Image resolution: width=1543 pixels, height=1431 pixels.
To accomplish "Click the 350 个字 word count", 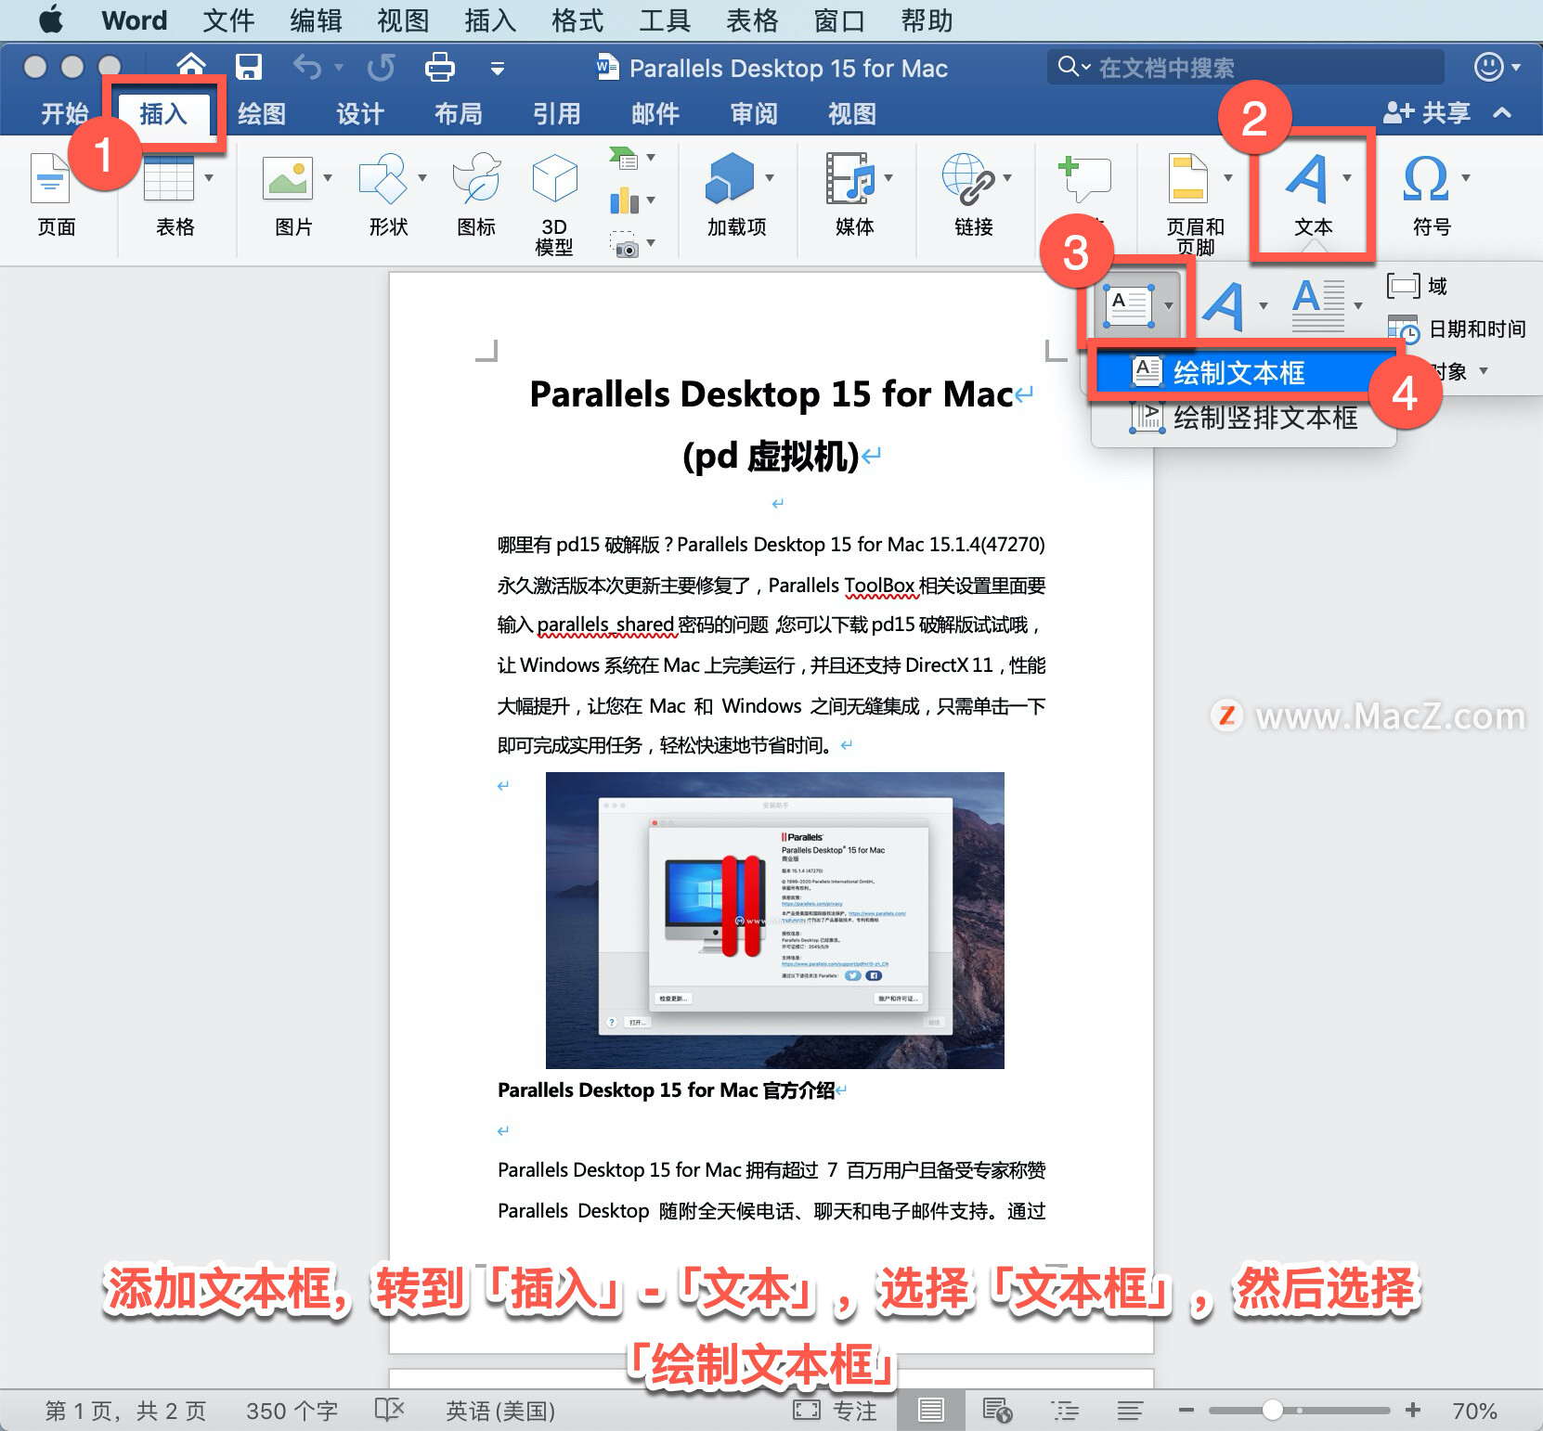I will 292,1411.
